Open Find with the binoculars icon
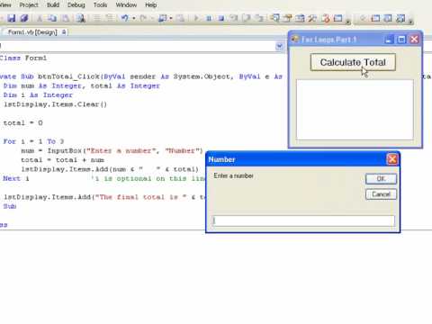Screen dimensions: 432x324 (80, 18)
